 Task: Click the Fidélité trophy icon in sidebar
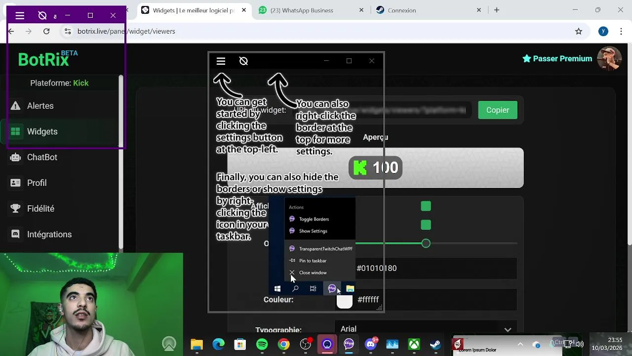(x=15, y=209)
